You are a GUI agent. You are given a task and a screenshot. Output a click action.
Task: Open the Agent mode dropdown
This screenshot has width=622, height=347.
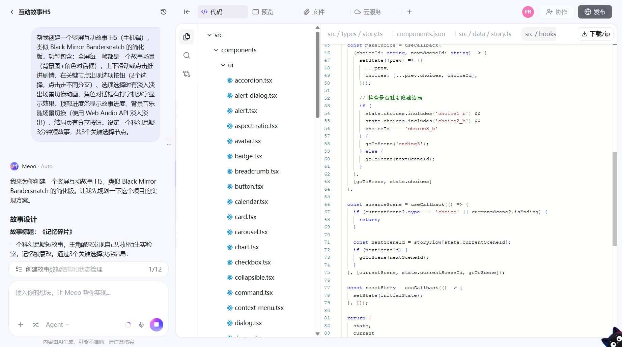coord(57,324)
